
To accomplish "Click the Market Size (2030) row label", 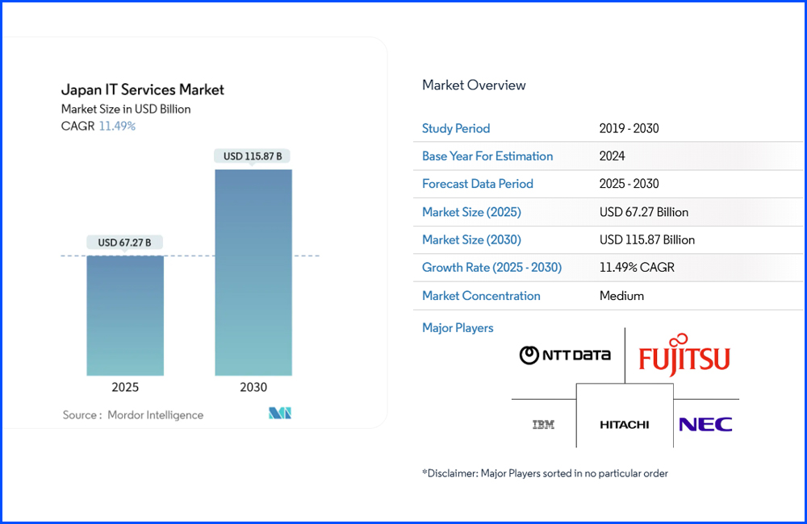I will pos(470,239).
